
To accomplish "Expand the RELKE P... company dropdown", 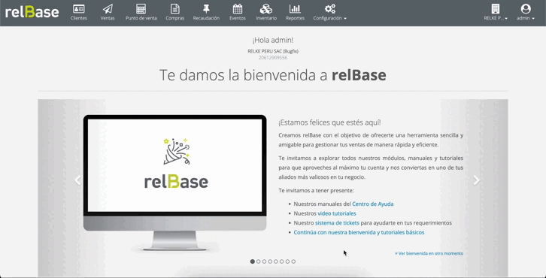I will (x=496, y=13).
